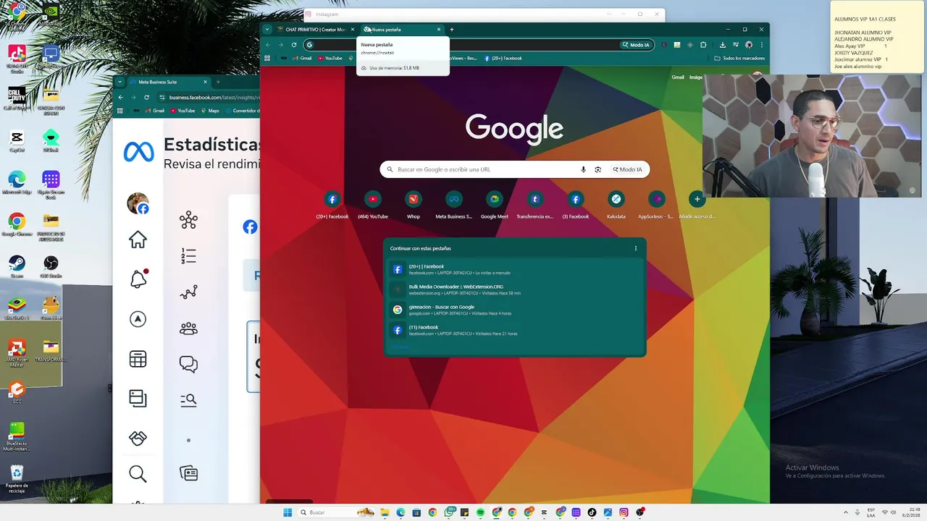Open YouTube bookmark in front Chrome
This screenshot has height=521, width=927.
[330, 58]
